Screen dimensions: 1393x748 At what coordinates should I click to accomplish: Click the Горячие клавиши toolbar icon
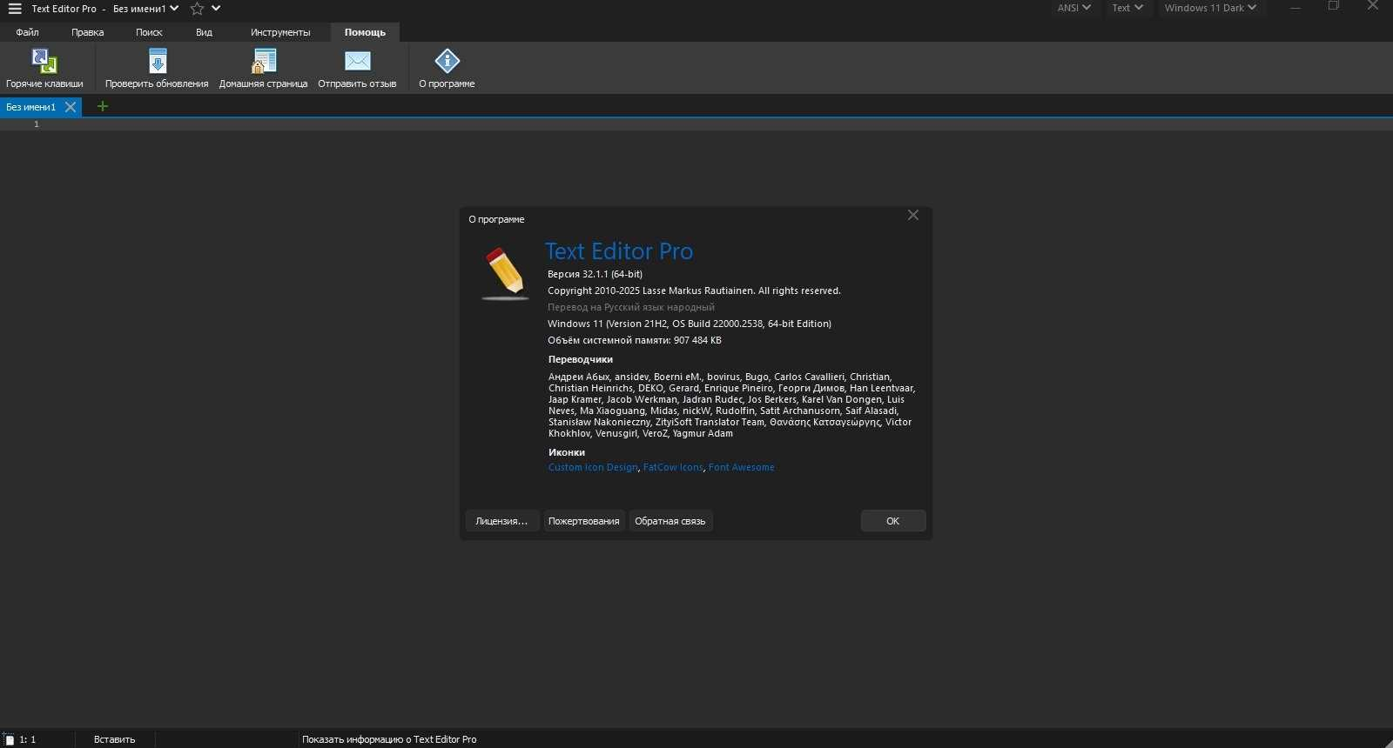(x=44, y=61)
